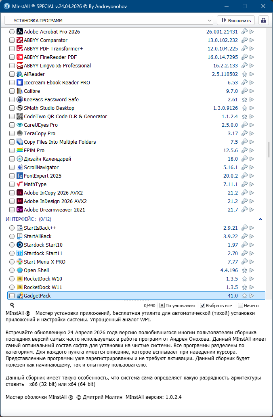Click the search magnifier icon below the list
Image resolution: width=273 pixels, height=417 pixels.
(x=12, y=306)
